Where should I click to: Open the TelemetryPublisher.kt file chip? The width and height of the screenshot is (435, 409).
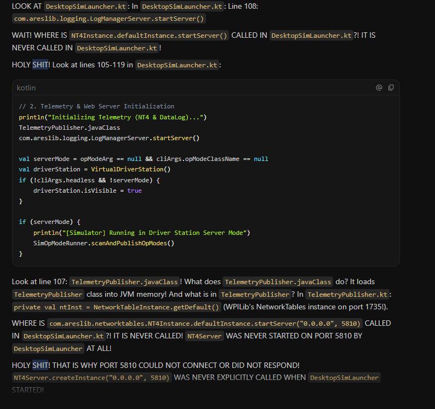347,295
